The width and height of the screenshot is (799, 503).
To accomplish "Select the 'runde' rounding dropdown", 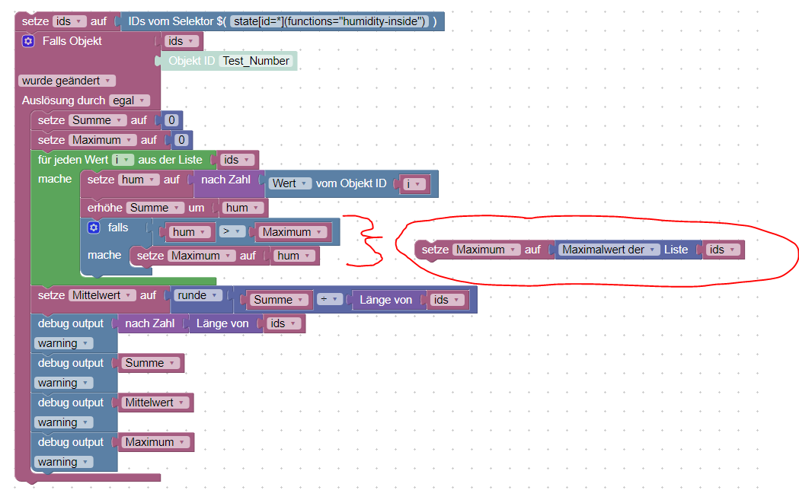I will click(x=198, y=295).
